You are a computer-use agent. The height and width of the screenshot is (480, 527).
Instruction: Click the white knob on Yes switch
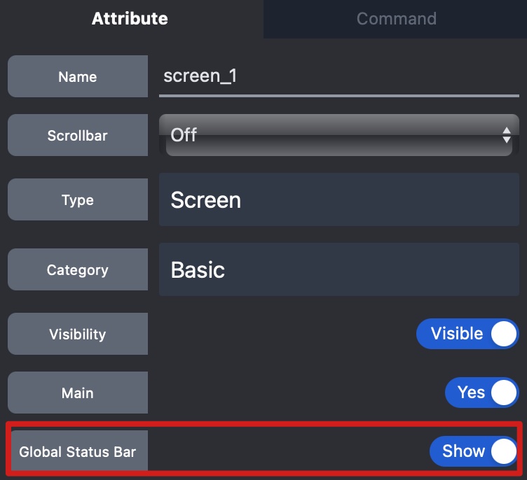pyautogui.click(x=503, y=393)
